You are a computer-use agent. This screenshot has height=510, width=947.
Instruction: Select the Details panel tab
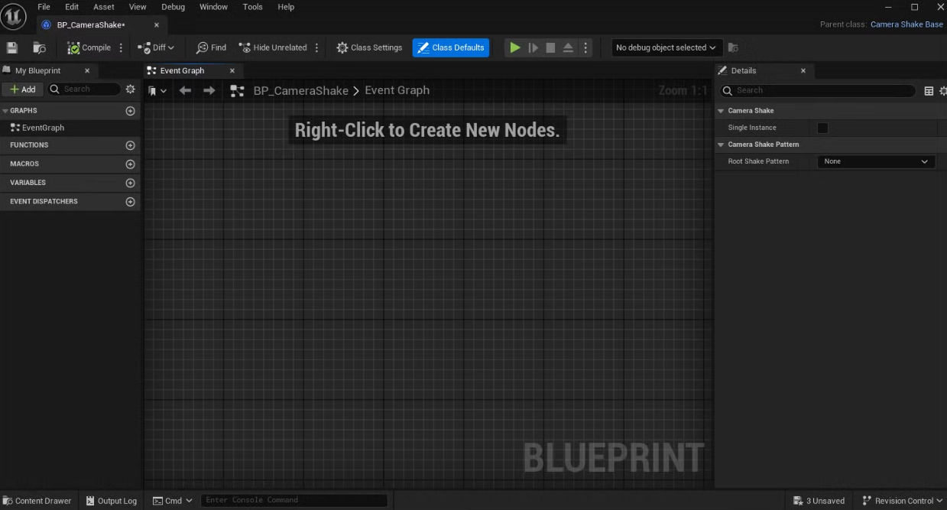(743, 70)
